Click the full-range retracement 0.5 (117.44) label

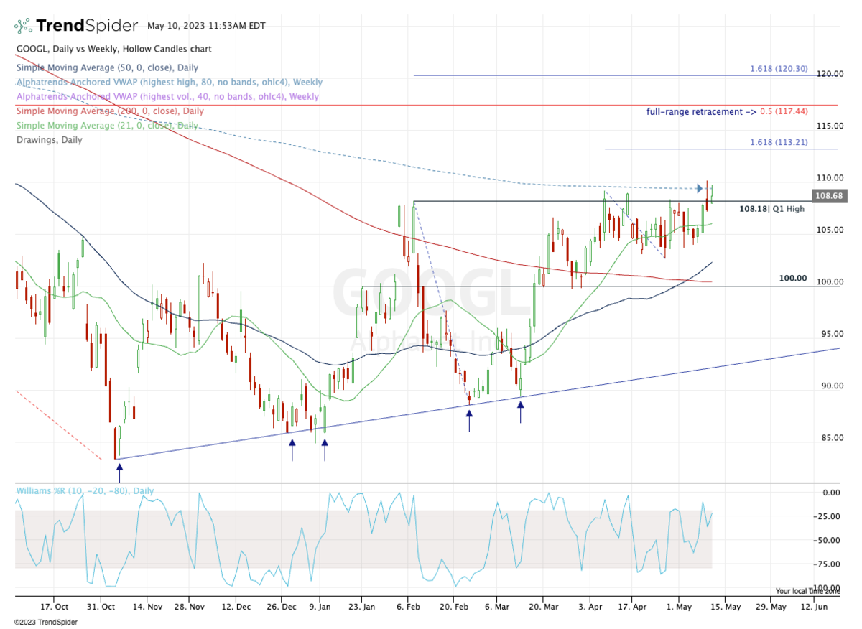(727, 112)
